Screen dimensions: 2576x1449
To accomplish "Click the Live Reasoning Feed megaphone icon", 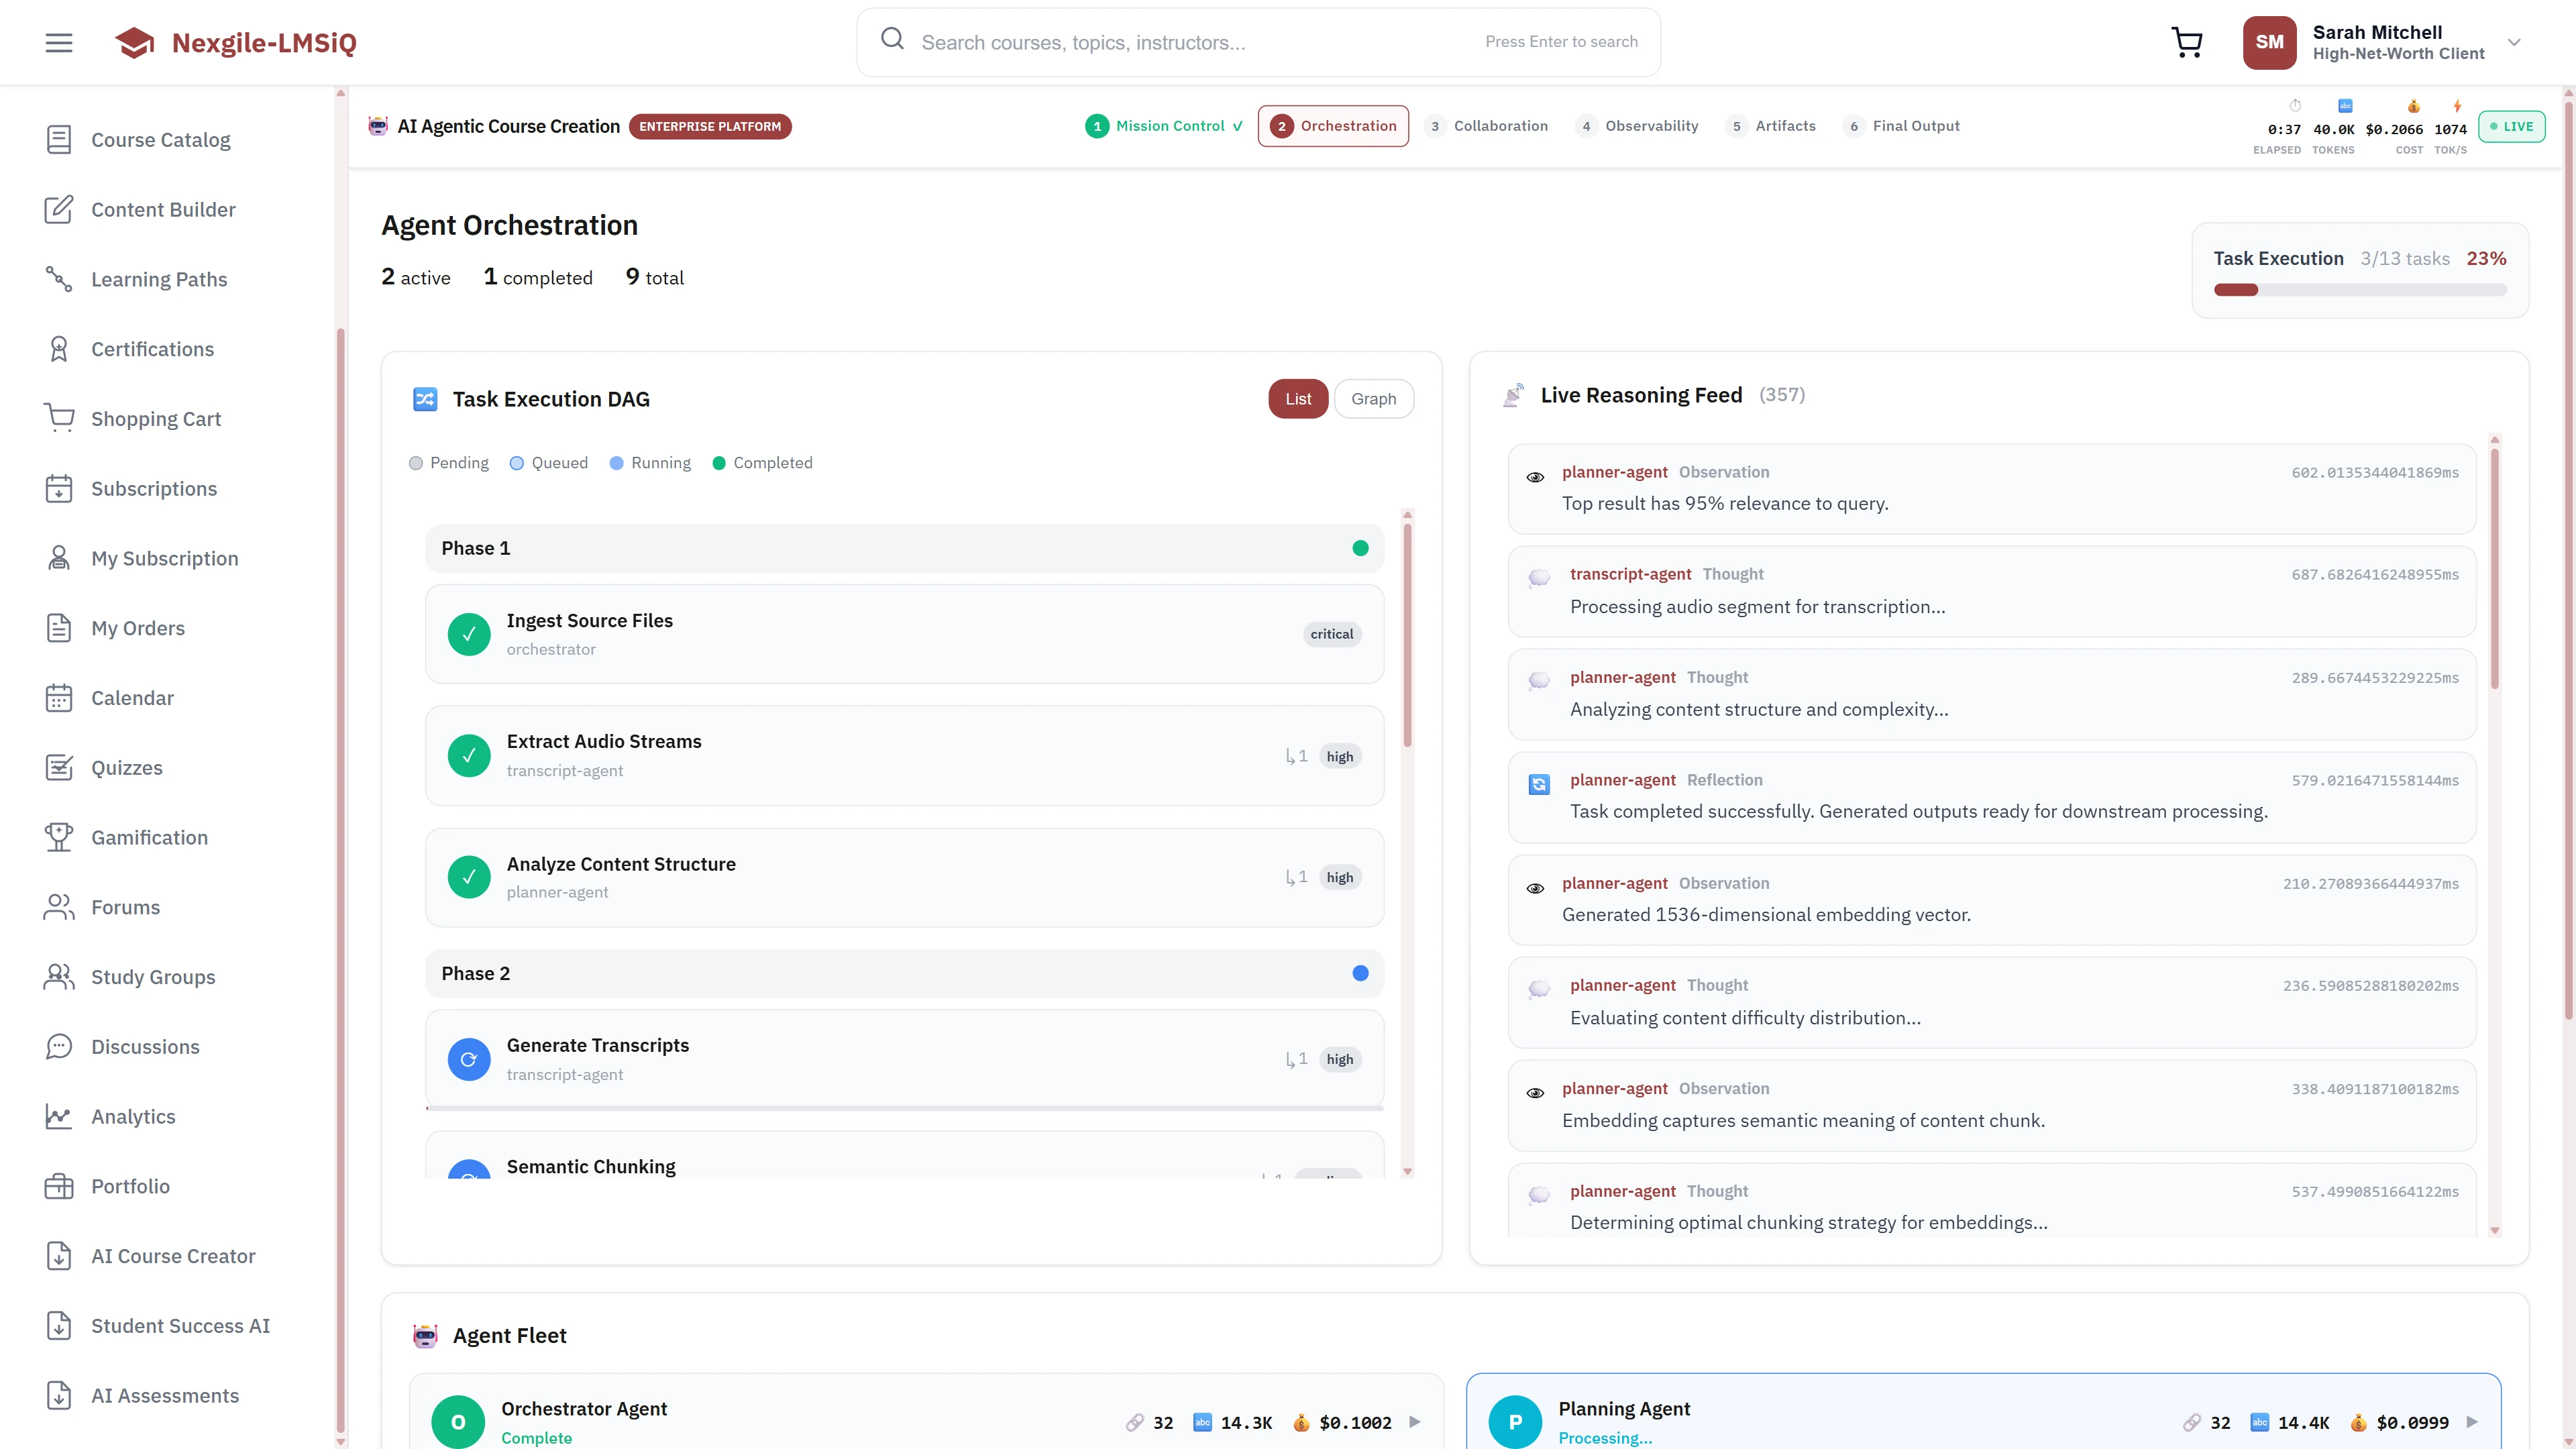I will pyautogui.click(x=1512, y=394).
